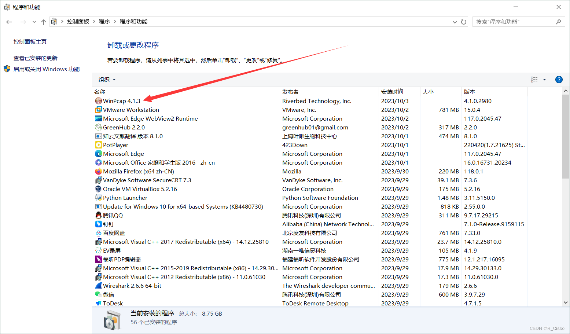Viewport: 570px width, 334px height.
Task: Click the scrollbar down arrow
Action: (566, 303)
